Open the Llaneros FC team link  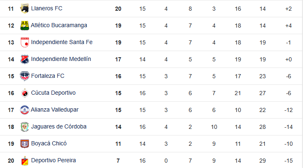tap(47, 9)
